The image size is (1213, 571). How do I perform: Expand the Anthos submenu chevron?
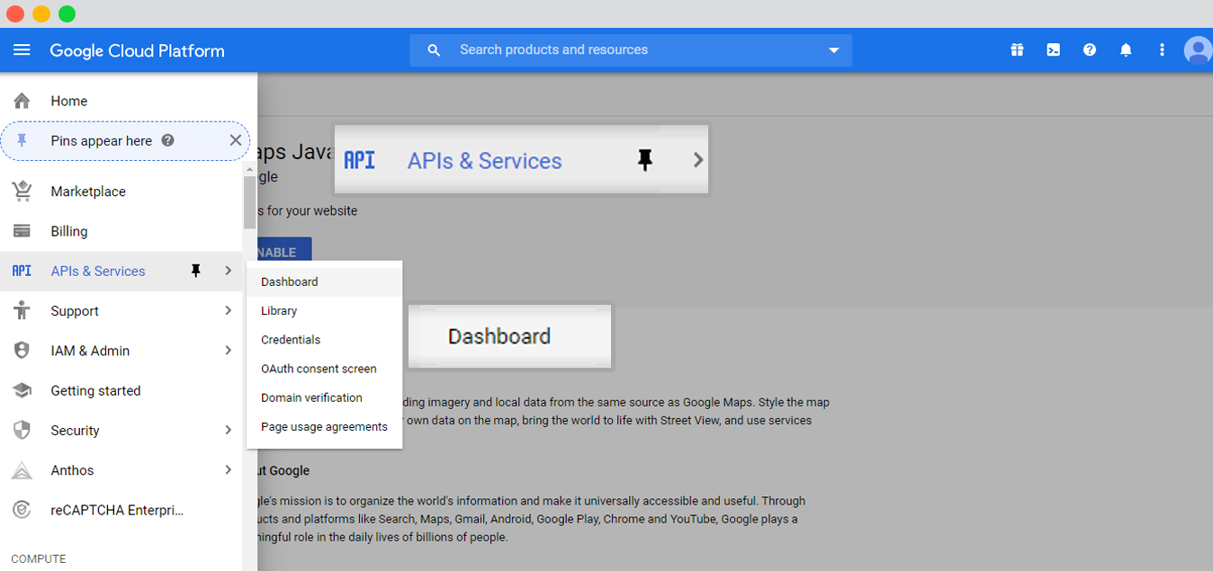pyautogui.click(x=228, y=470)
